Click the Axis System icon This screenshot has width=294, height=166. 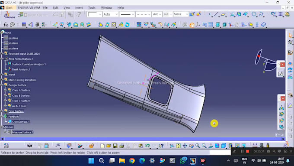[x=198, y=25]
